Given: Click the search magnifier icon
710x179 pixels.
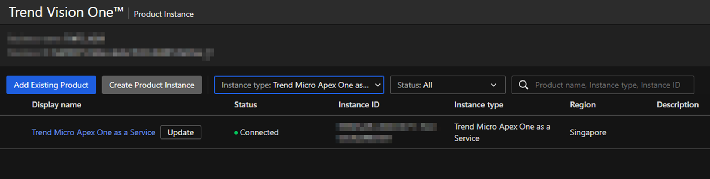Looking at the screenshot, I should click(x=523, y=85).
